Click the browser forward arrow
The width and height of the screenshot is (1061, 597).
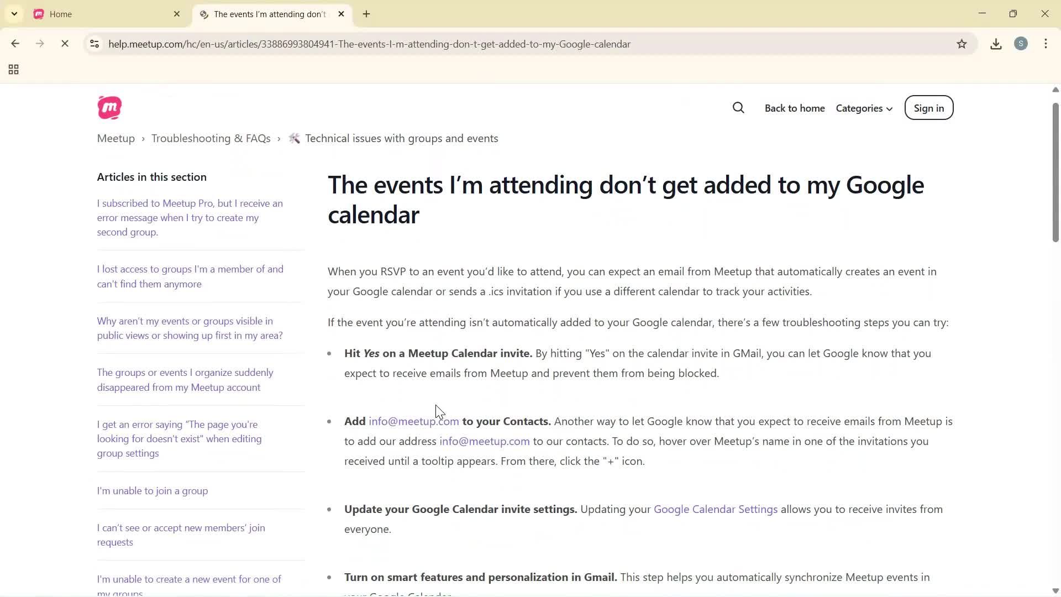pyautogui.click(x=39, y=44)
